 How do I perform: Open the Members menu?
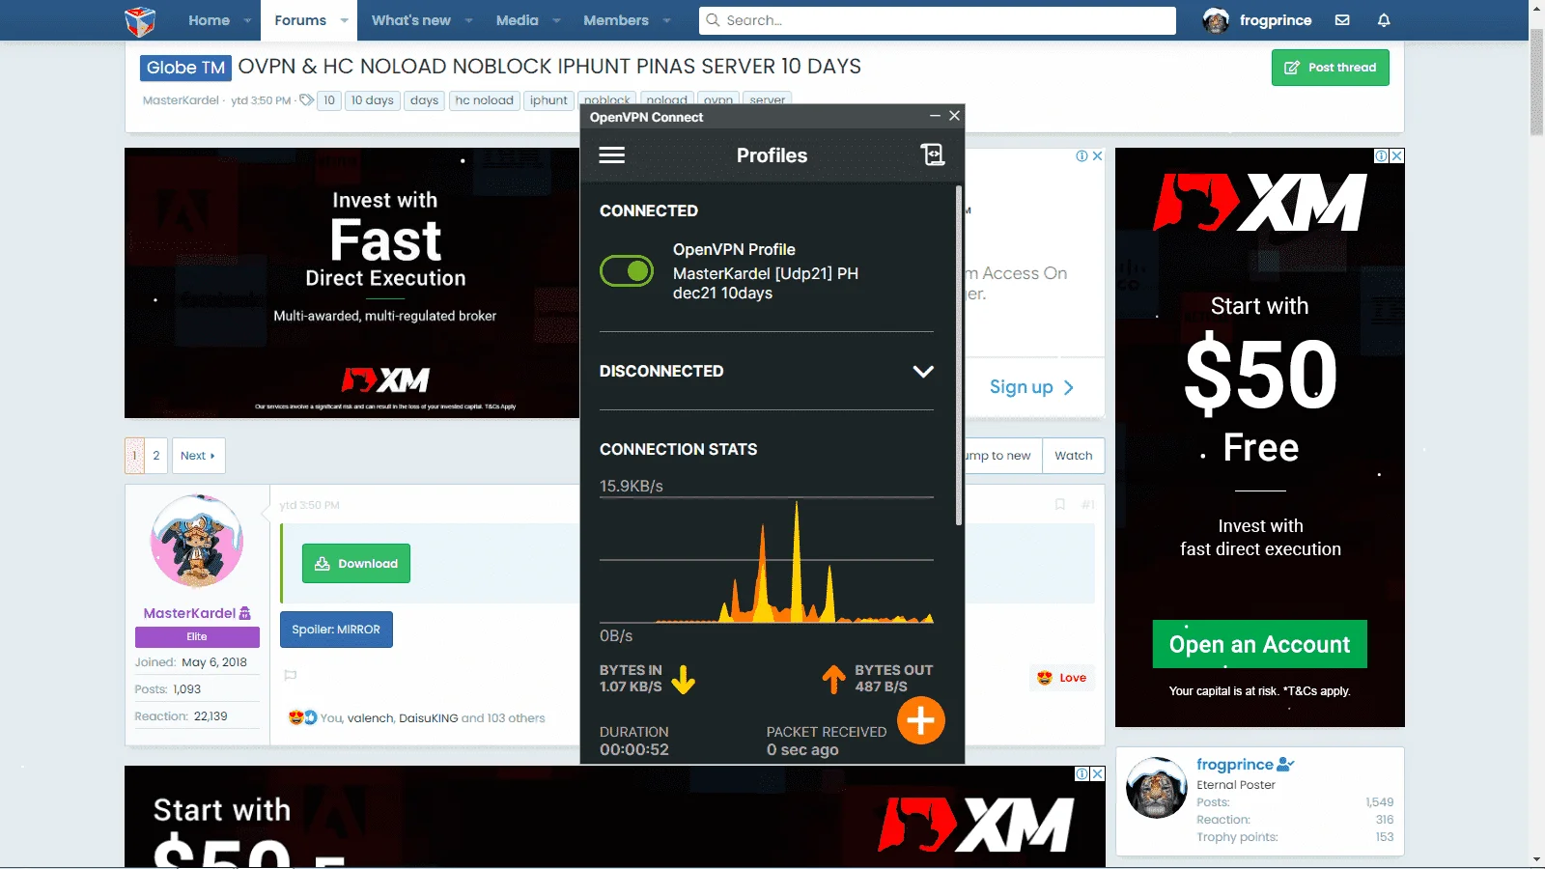[x=616, y=20]
